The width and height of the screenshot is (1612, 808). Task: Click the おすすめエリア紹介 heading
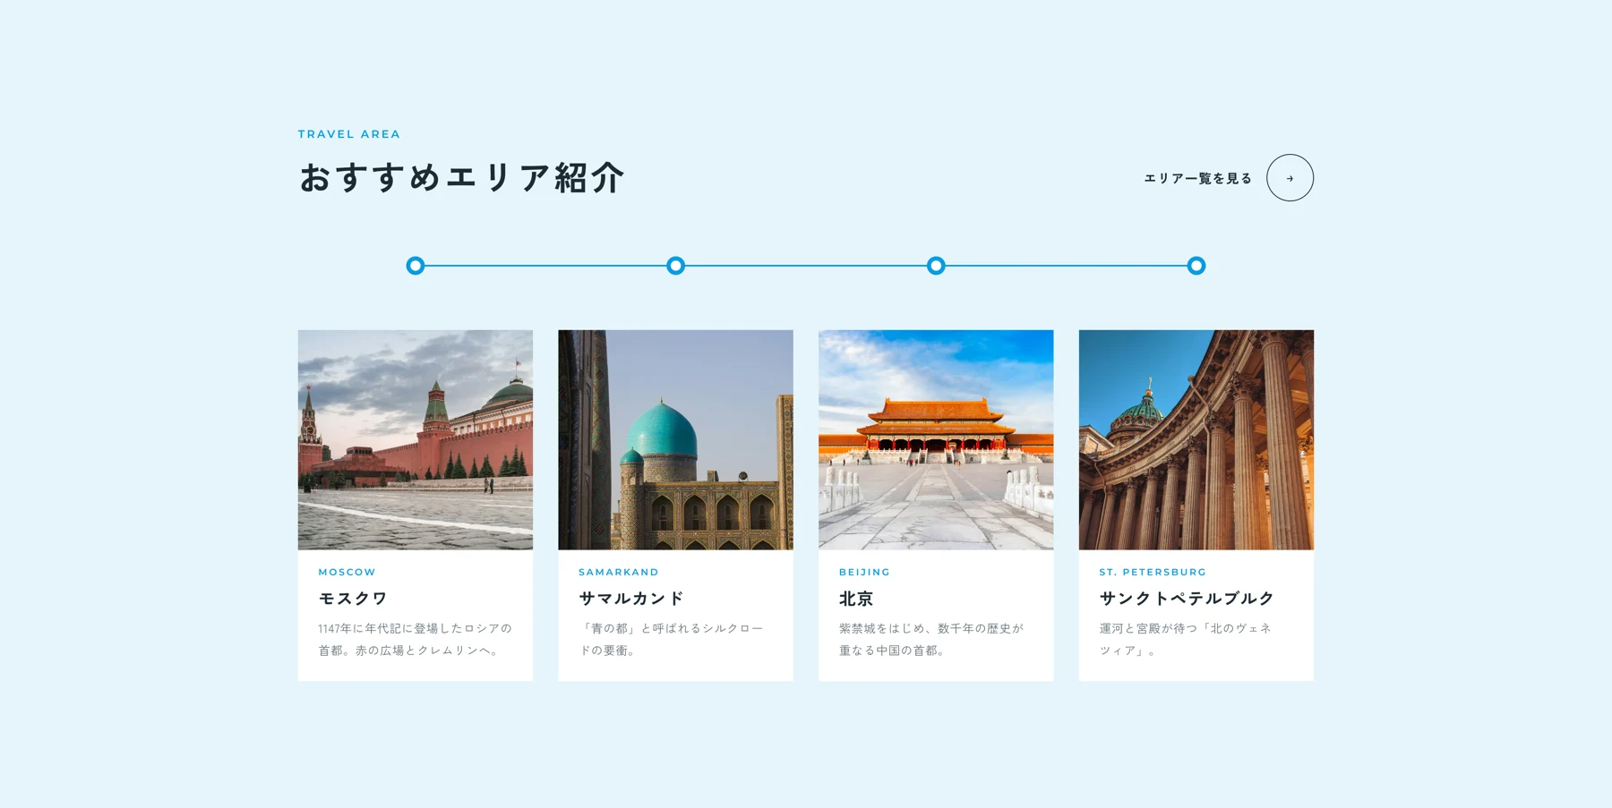[461, 177]
